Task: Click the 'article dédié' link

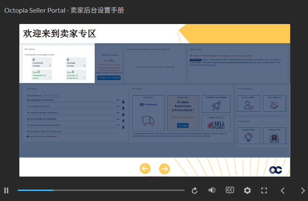Action: [212, 65]
